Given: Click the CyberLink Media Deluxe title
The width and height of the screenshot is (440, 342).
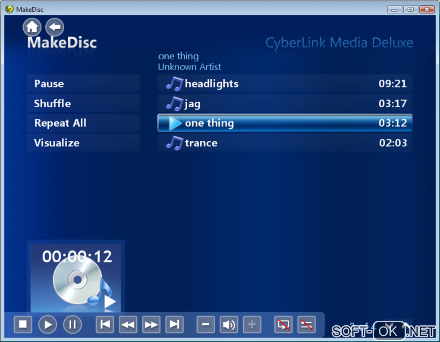Looking at the screenshot, I should click(339, 43).
